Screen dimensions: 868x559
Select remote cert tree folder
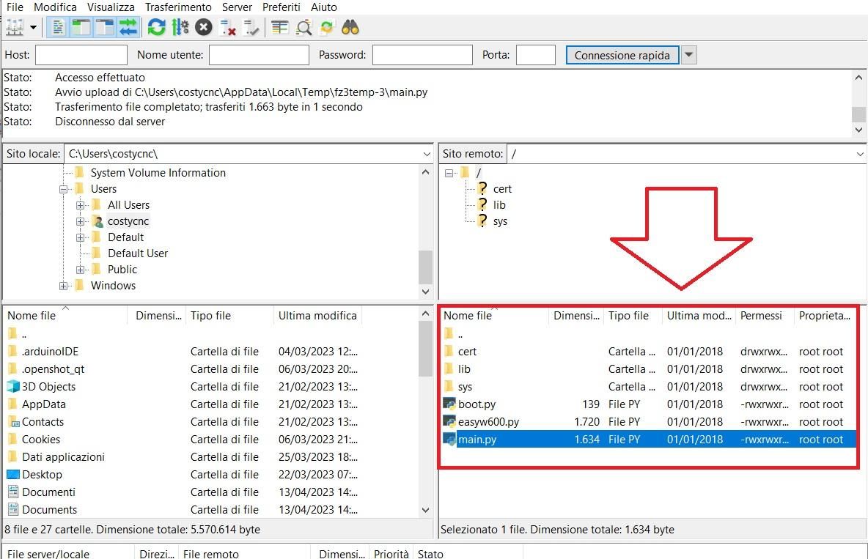pos(502,189)
